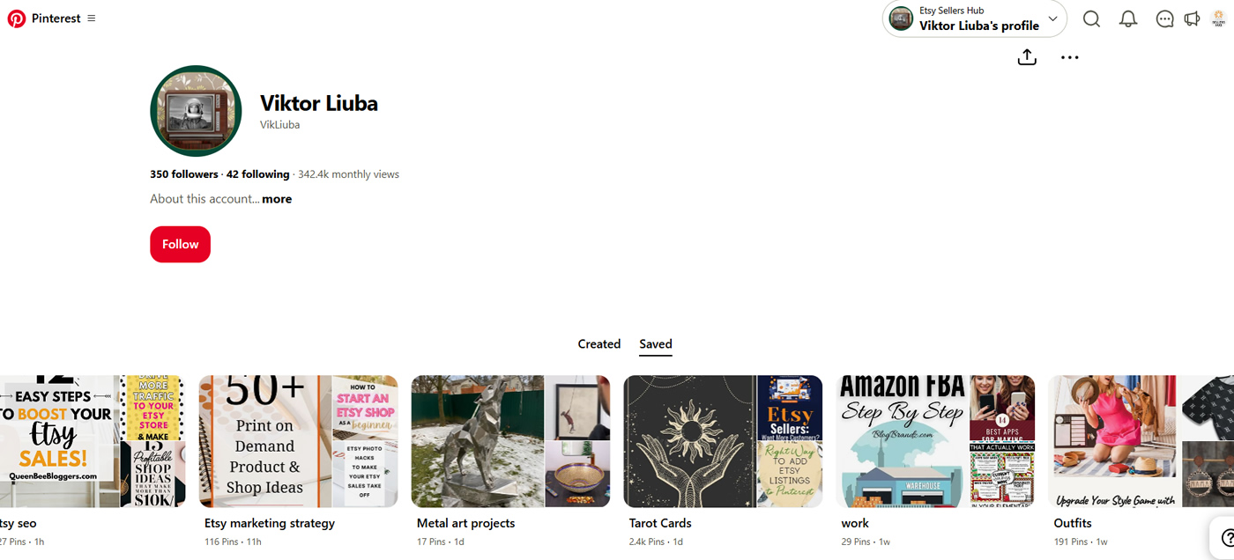Switch to the Created tab

(599, 344)
